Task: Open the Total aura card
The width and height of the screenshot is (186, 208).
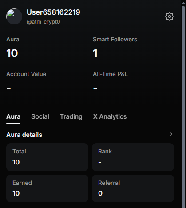Action: [47, 157]
